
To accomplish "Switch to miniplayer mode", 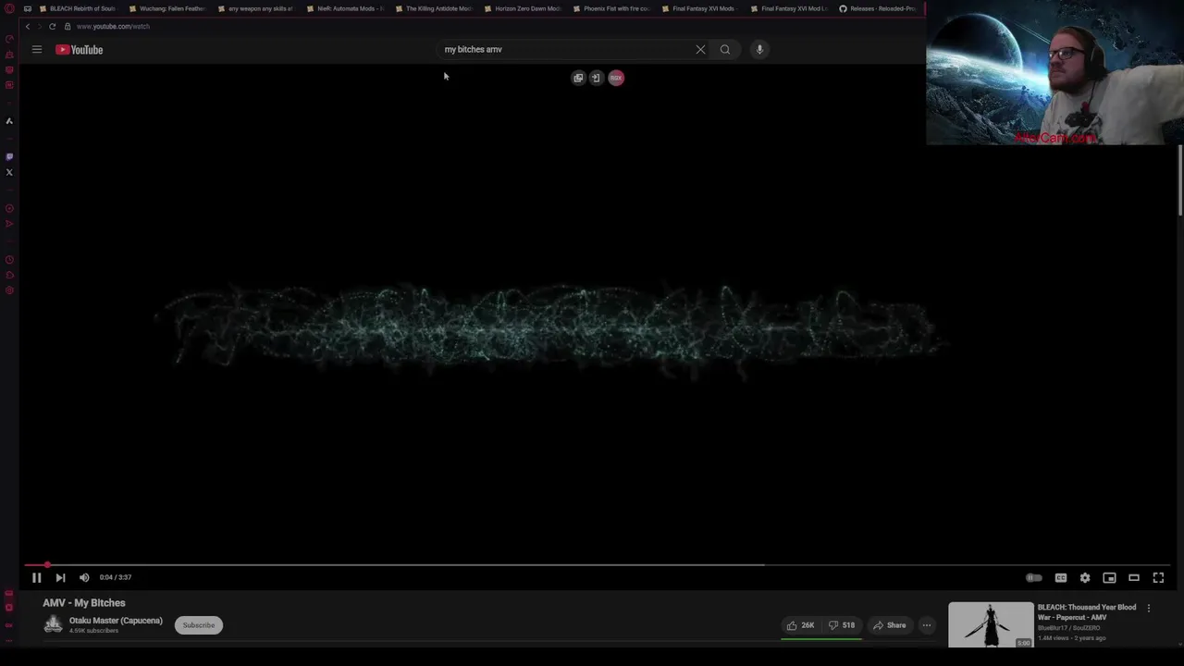I will [x=1109, y=577].
